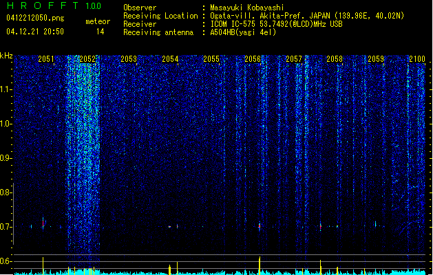
Task: Click the 2053 time marker
Action: click(x=129, y=59)
